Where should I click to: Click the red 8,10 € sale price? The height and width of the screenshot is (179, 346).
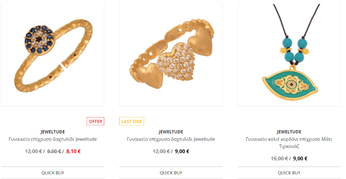[74, 151]
